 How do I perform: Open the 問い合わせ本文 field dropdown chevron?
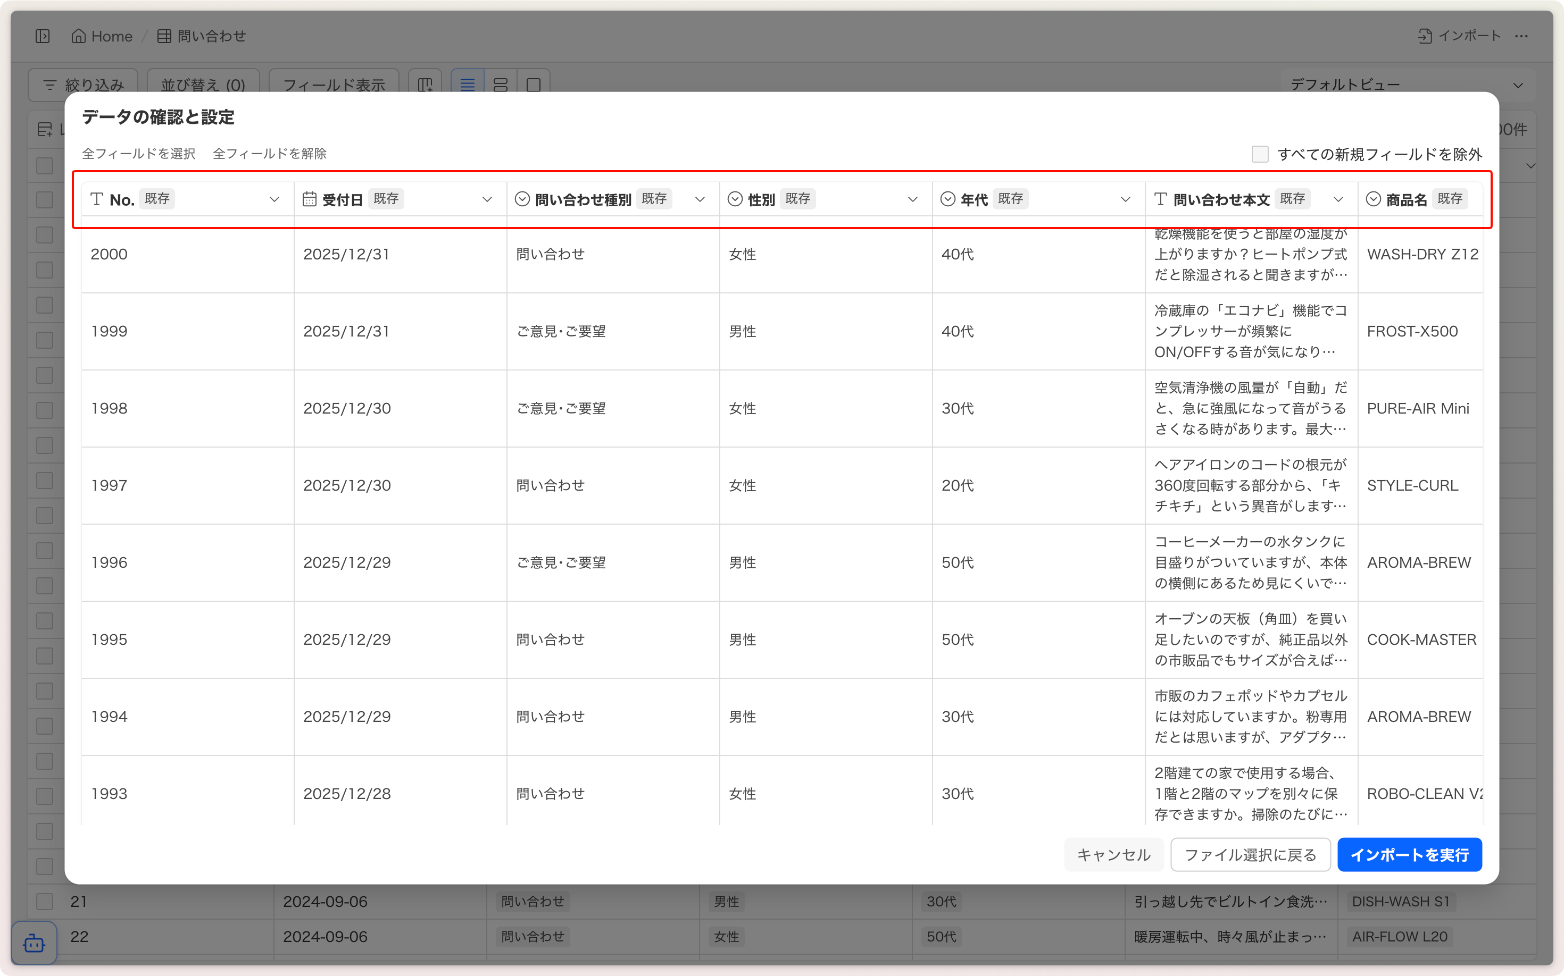point(1338,199)
